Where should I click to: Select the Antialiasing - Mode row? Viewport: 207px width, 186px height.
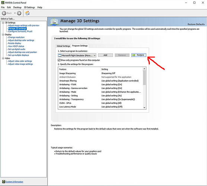(x=100, y=92)
